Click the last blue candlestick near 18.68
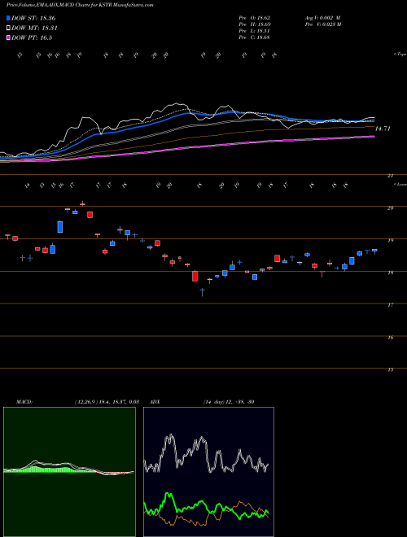Screen dimensions: 407x537 tap(374, 251)
